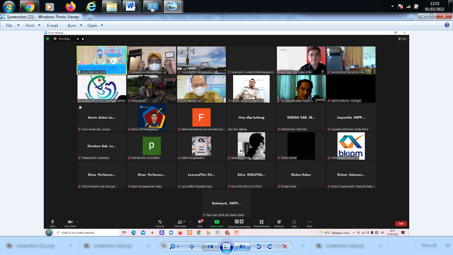Open Google Chrome from the top taskbar
Image resolution: width=453 pixels, height=255 pixels.
[29, 6]
